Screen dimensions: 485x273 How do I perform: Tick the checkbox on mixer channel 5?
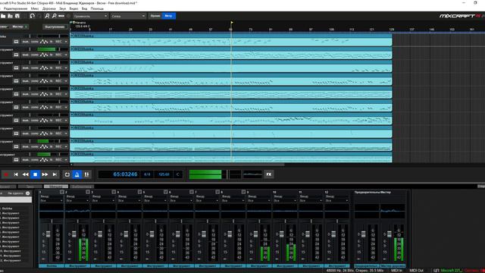pos(165,192)
